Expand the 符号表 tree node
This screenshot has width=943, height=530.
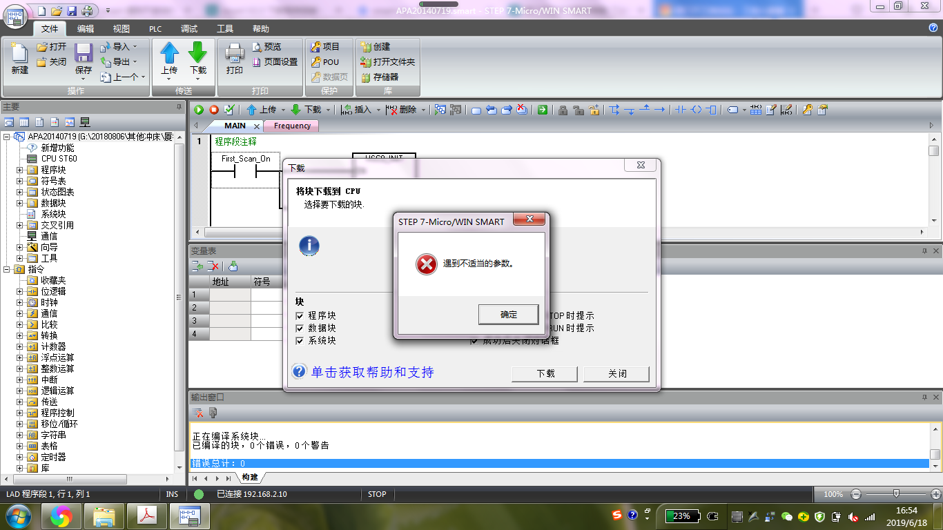[x=20, y=181]
